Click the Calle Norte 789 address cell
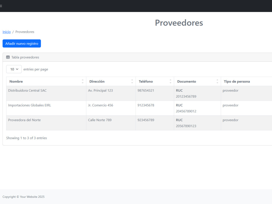The image size is (272, 204). 111,123
